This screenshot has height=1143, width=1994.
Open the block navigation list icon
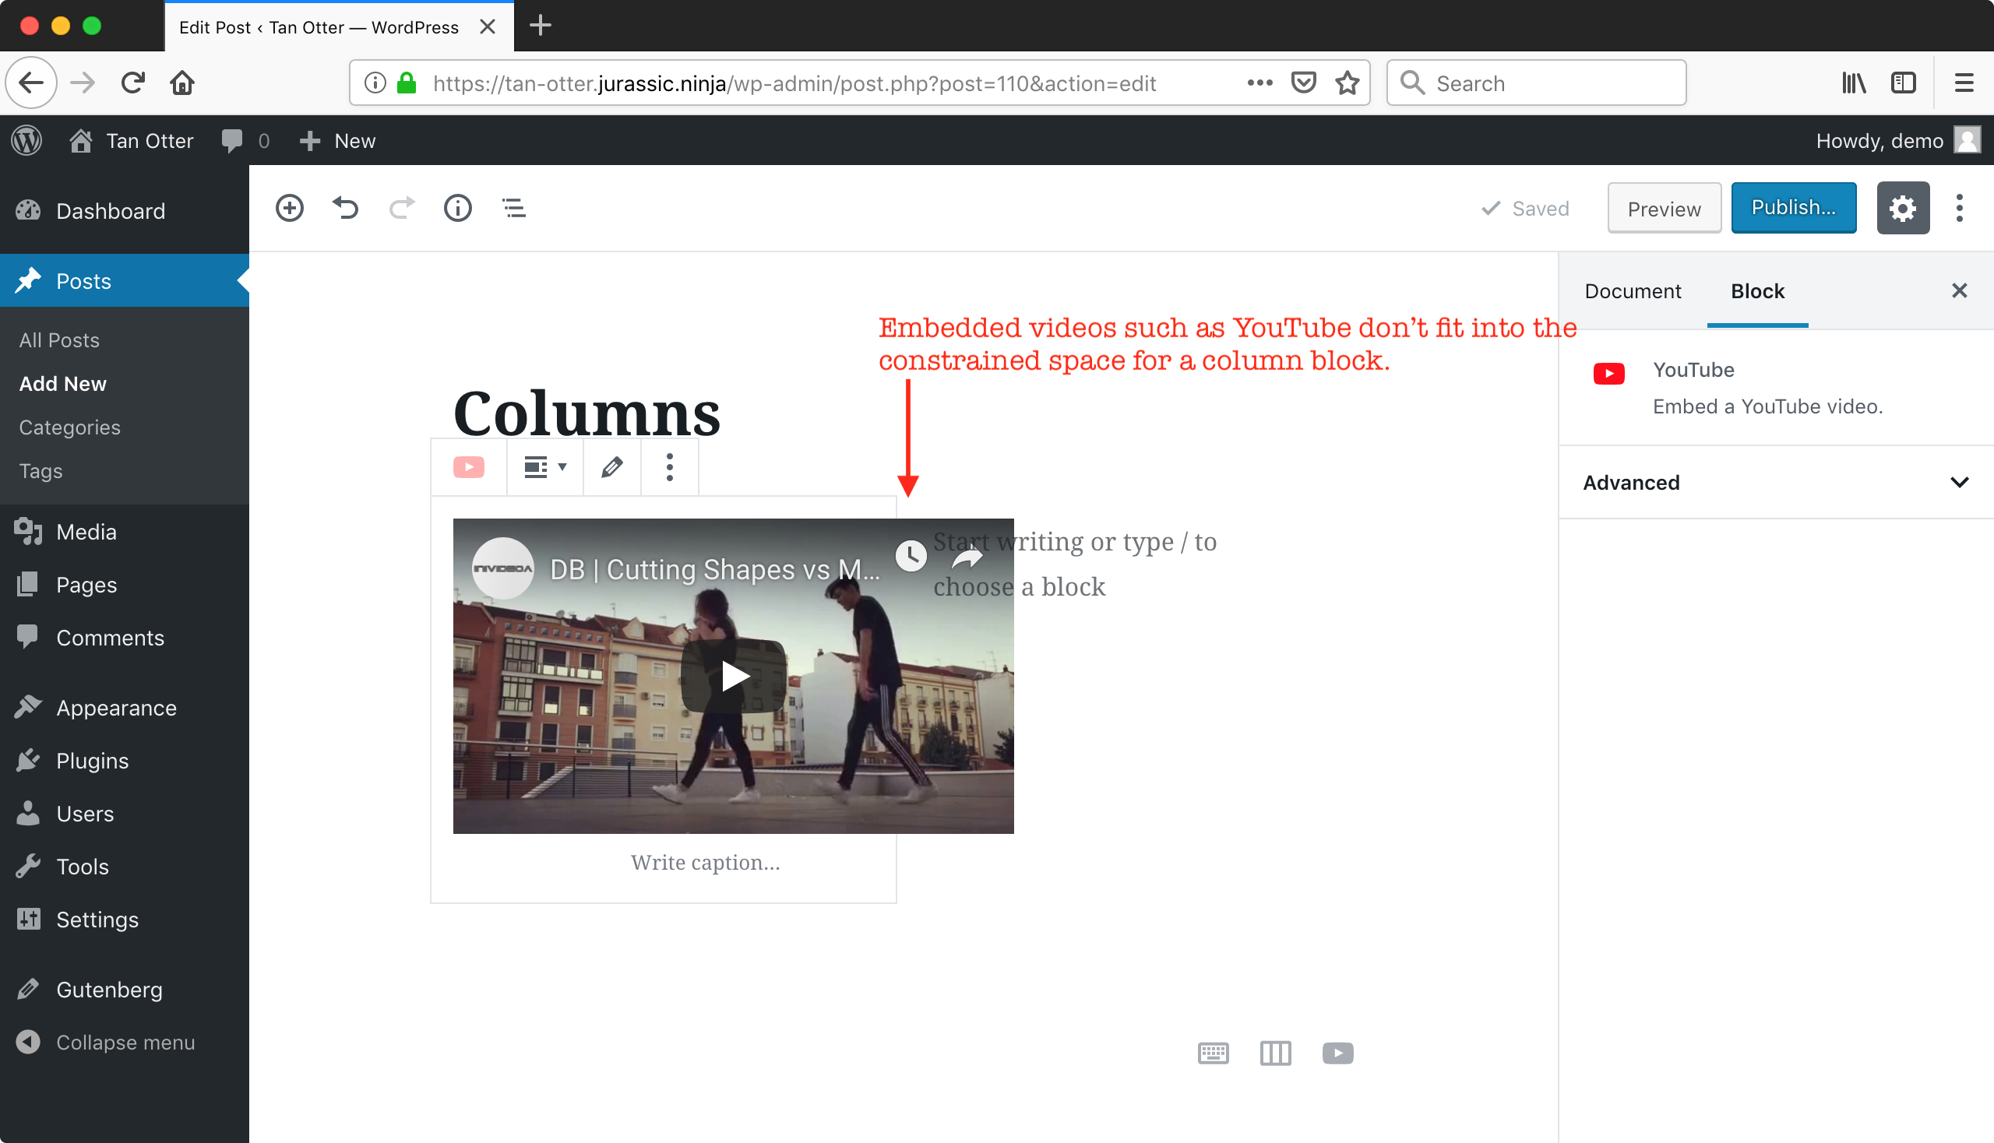(x=513, y=208)
